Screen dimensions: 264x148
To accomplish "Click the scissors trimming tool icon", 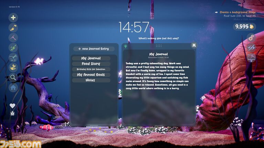I will coord(13,58).
